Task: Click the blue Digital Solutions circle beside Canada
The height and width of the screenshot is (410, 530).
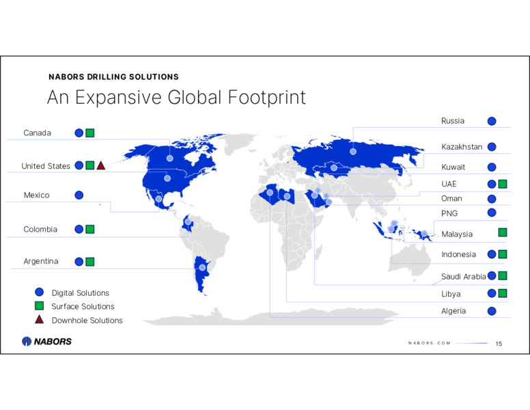Action: 79,133
